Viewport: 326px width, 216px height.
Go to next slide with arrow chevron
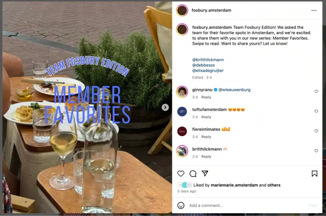(x=165, y=107)
